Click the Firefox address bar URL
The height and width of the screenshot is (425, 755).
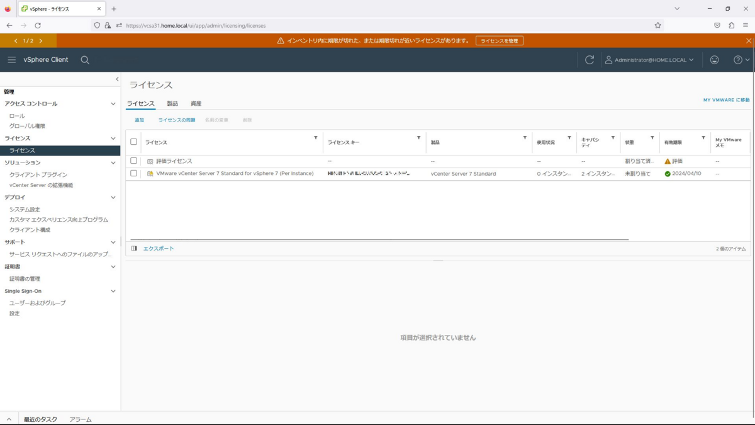point(196,26)
